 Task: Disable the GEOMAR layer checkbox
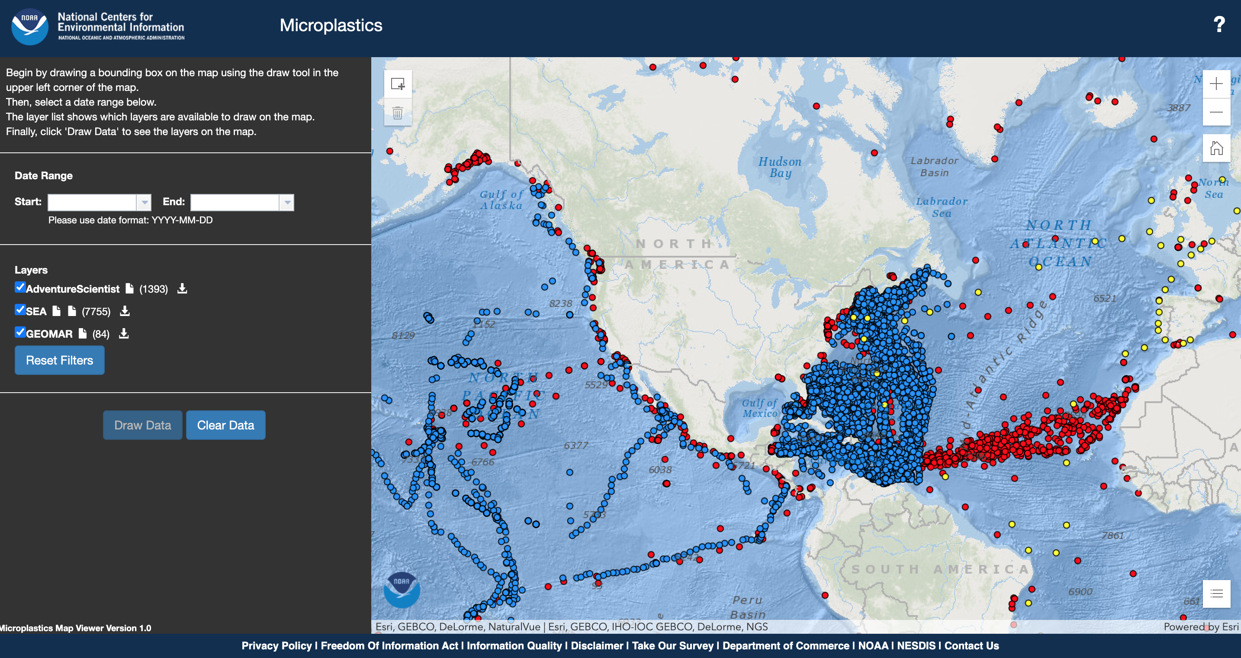(20, 332)
